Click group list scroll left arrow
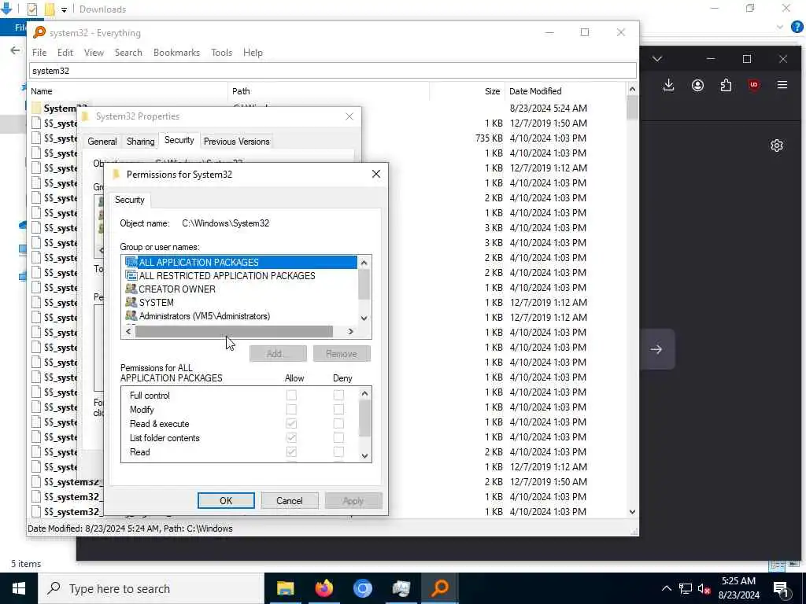806x604 pixels. click(128, 332)
